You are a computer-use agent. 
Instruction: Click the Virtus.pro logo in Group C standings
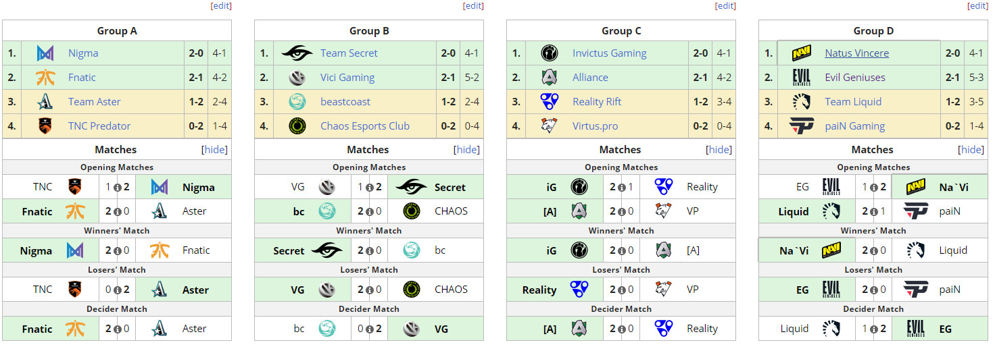tap(550, 126)
